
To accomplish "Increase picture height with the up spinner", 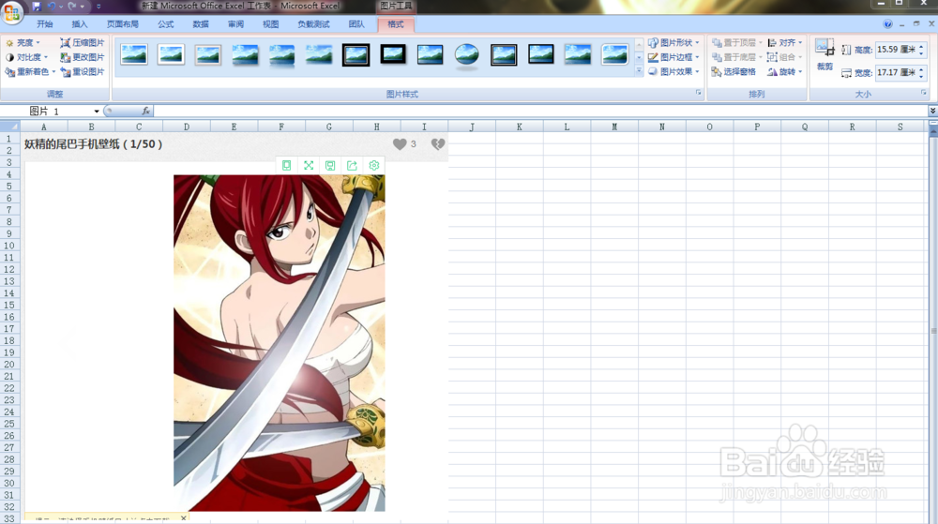I will click(921, 47).
